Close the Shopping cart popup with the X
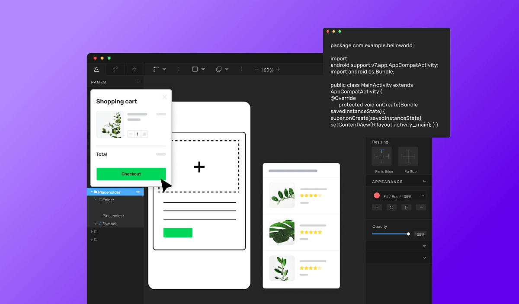The width and height of the screenshot is (519, 304). pos(164,97)
